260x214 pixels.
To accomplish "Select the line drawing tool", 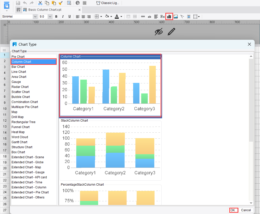I will 182,16.
